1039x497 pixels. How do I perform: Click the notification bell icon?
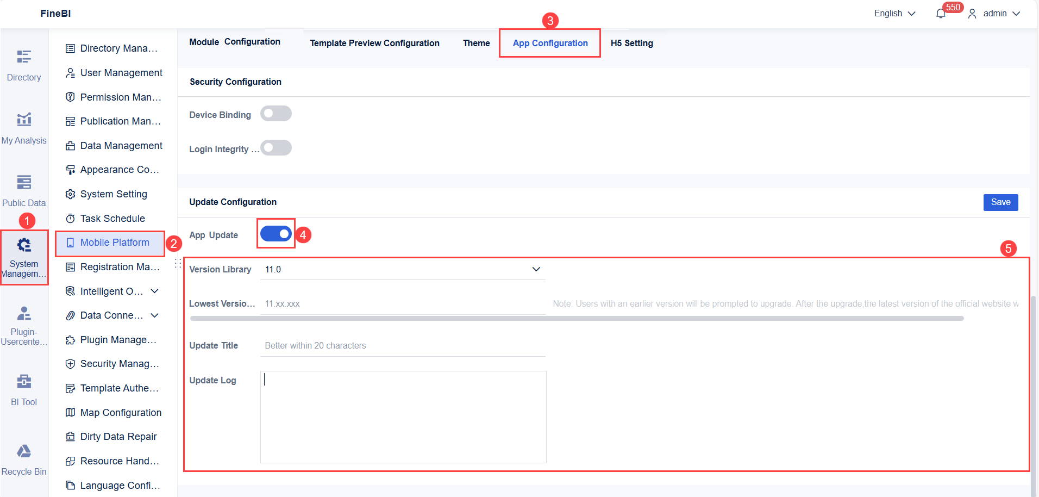[941, 14]
